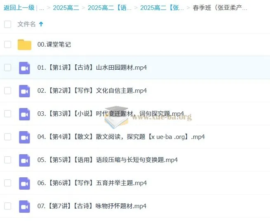Open the 00.课堂笔记 folder icon
The height and width of the screenshot is (221, 270).
click(24, 45)
